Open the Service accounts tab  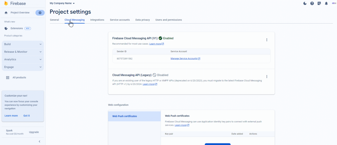(x=120, y=20)
